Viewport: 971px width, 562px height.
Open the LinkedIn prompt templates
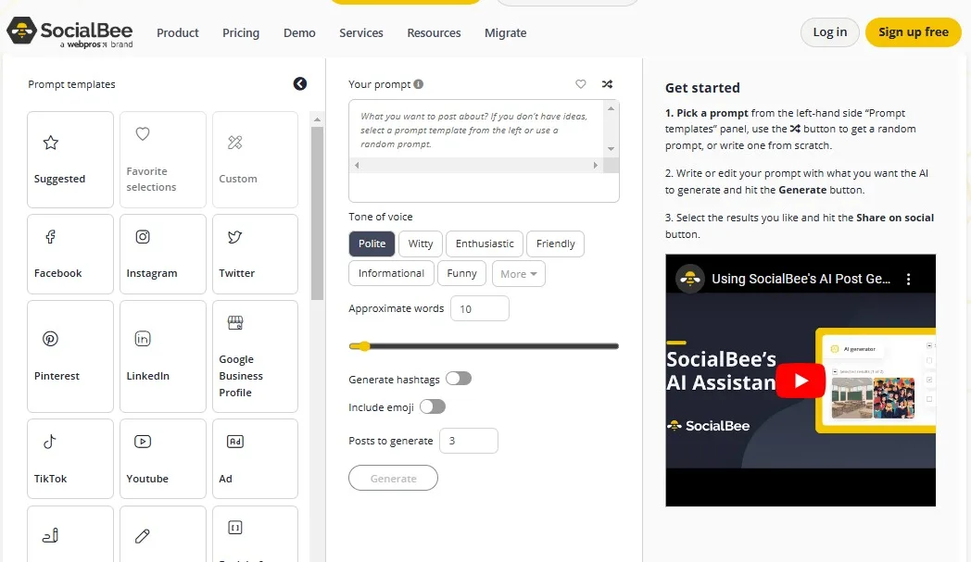[162, 356]
